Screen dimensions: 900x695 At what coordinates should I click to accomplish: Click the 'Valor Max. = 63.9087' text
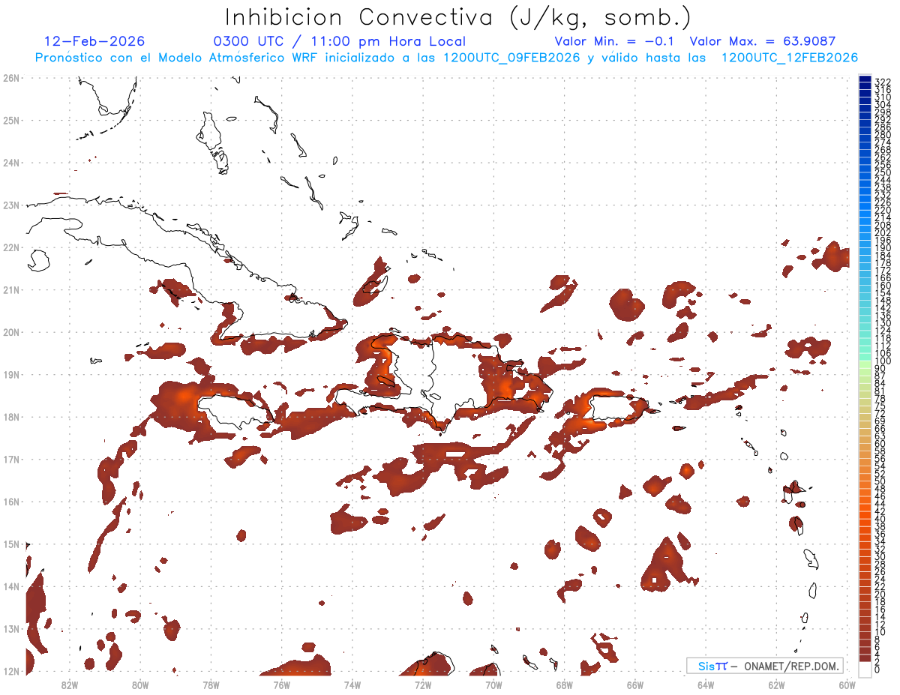click(x=763, y=41)
